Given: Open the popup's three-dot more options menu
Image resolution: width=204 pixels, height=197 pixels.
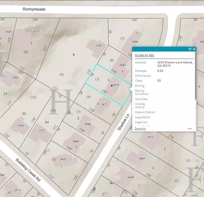Looking at the screenshot, I should (x=189, y=129).
